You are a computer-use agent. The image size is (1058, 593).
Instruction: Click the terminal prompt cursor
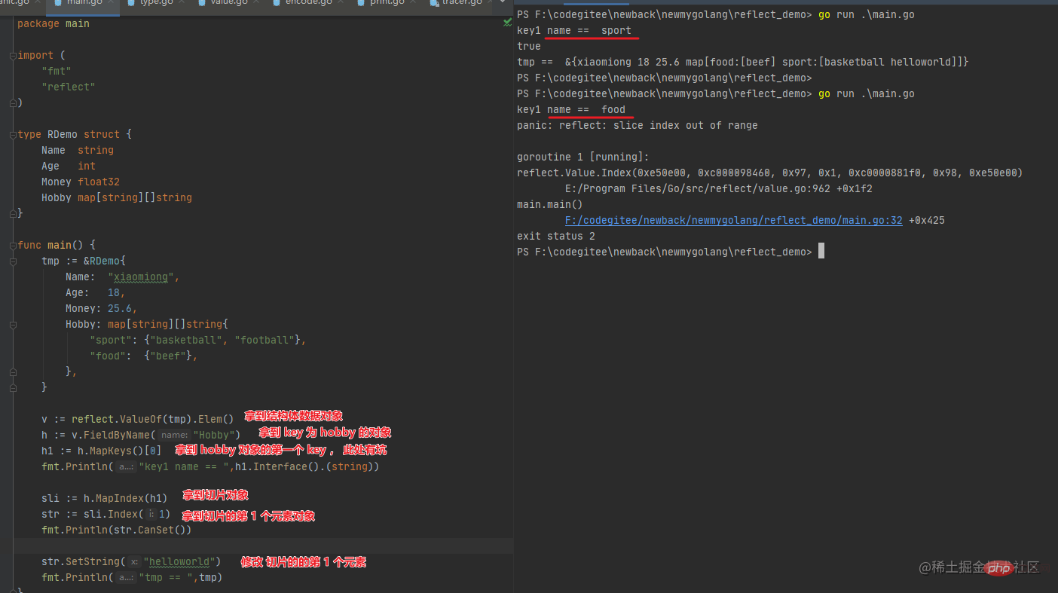[821, 252]
